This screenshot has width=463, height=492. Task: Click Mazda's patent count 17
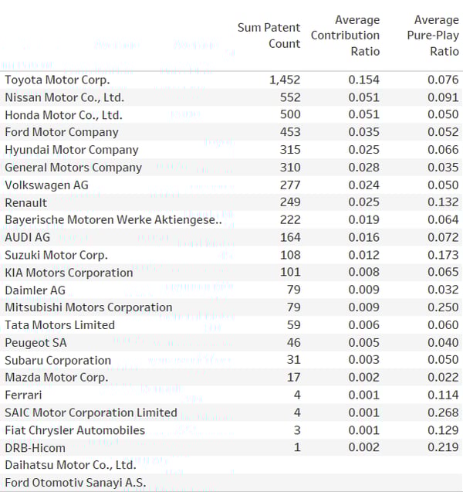coord(294,377)
